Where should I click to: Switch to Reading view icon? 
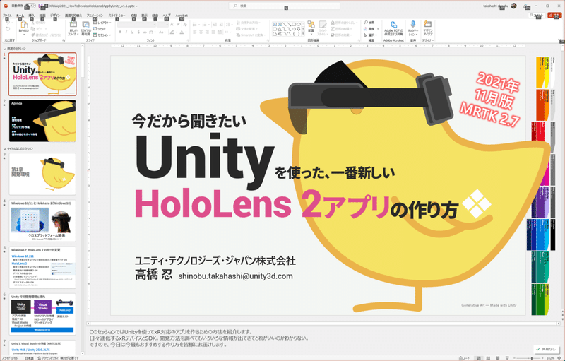tap(498, 358)
